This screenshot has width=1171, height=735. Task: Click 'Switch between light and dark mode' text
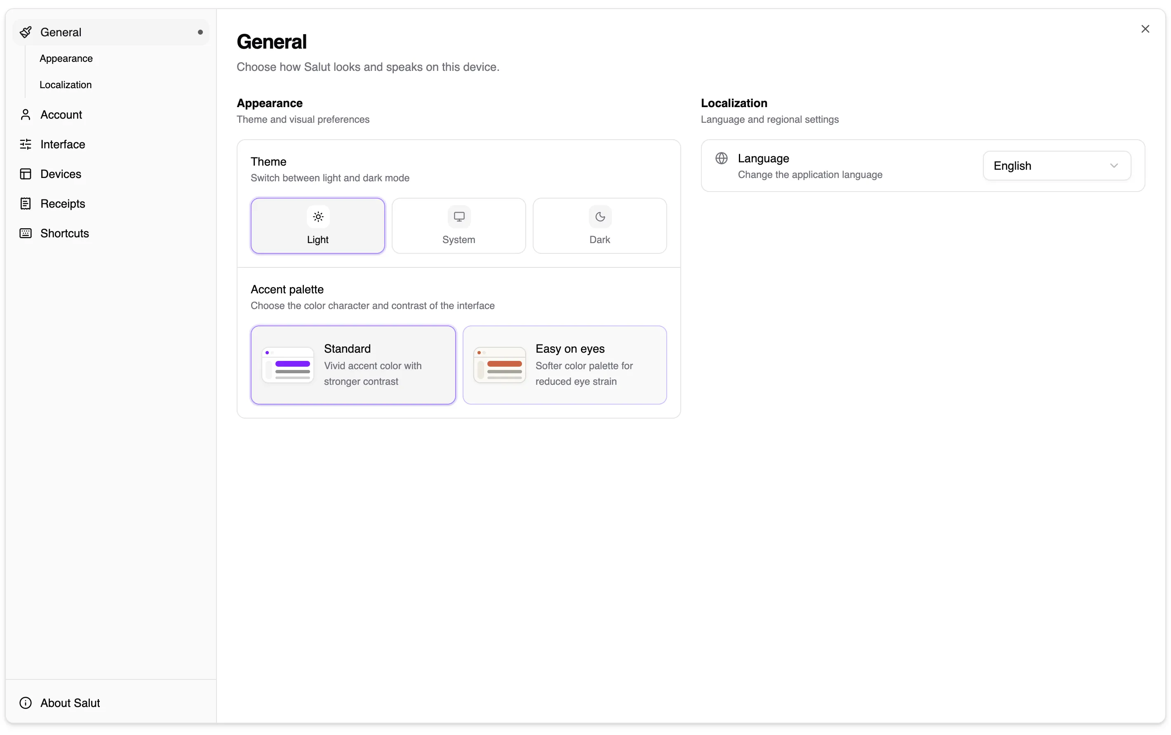pos(330,178)
